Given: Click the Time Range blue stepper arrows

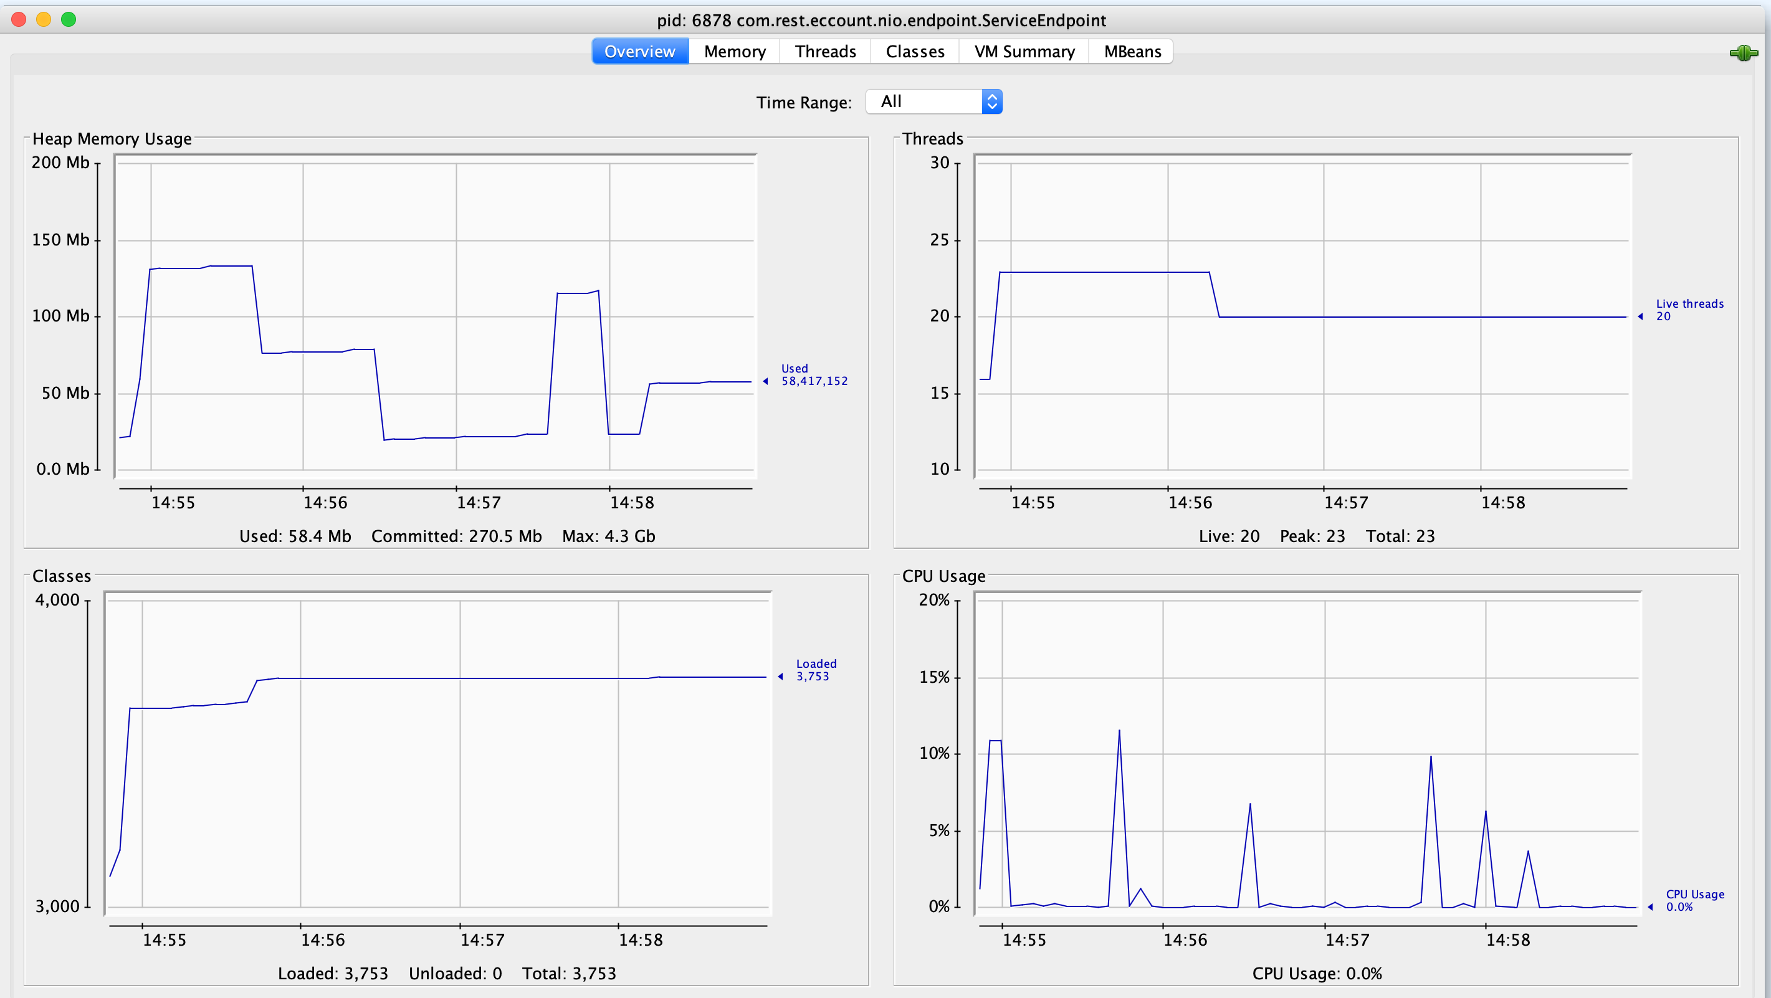Looking at the screenshot, I should click(x=991, y=102).
